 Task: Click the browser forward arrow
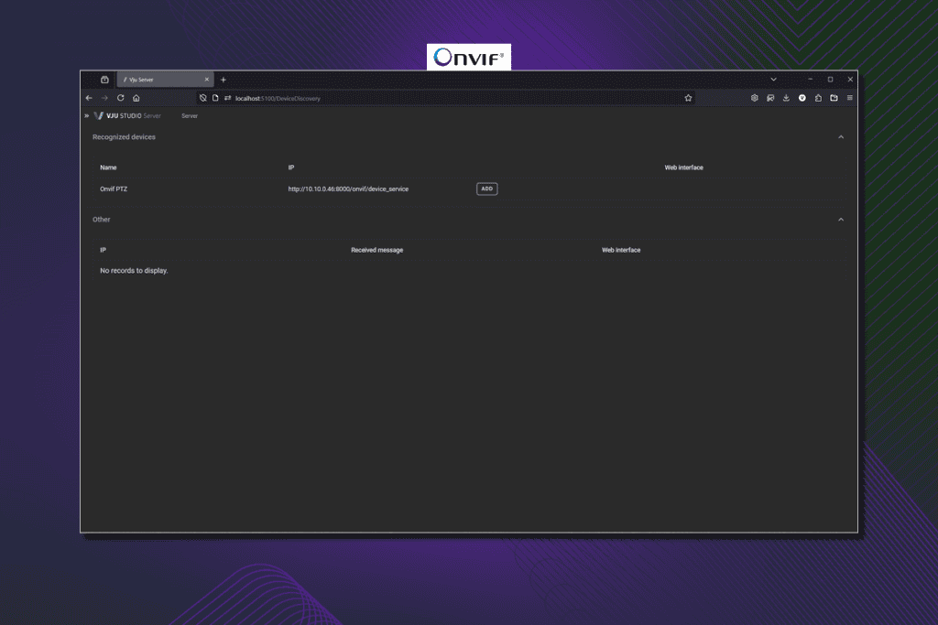point(104,98)
